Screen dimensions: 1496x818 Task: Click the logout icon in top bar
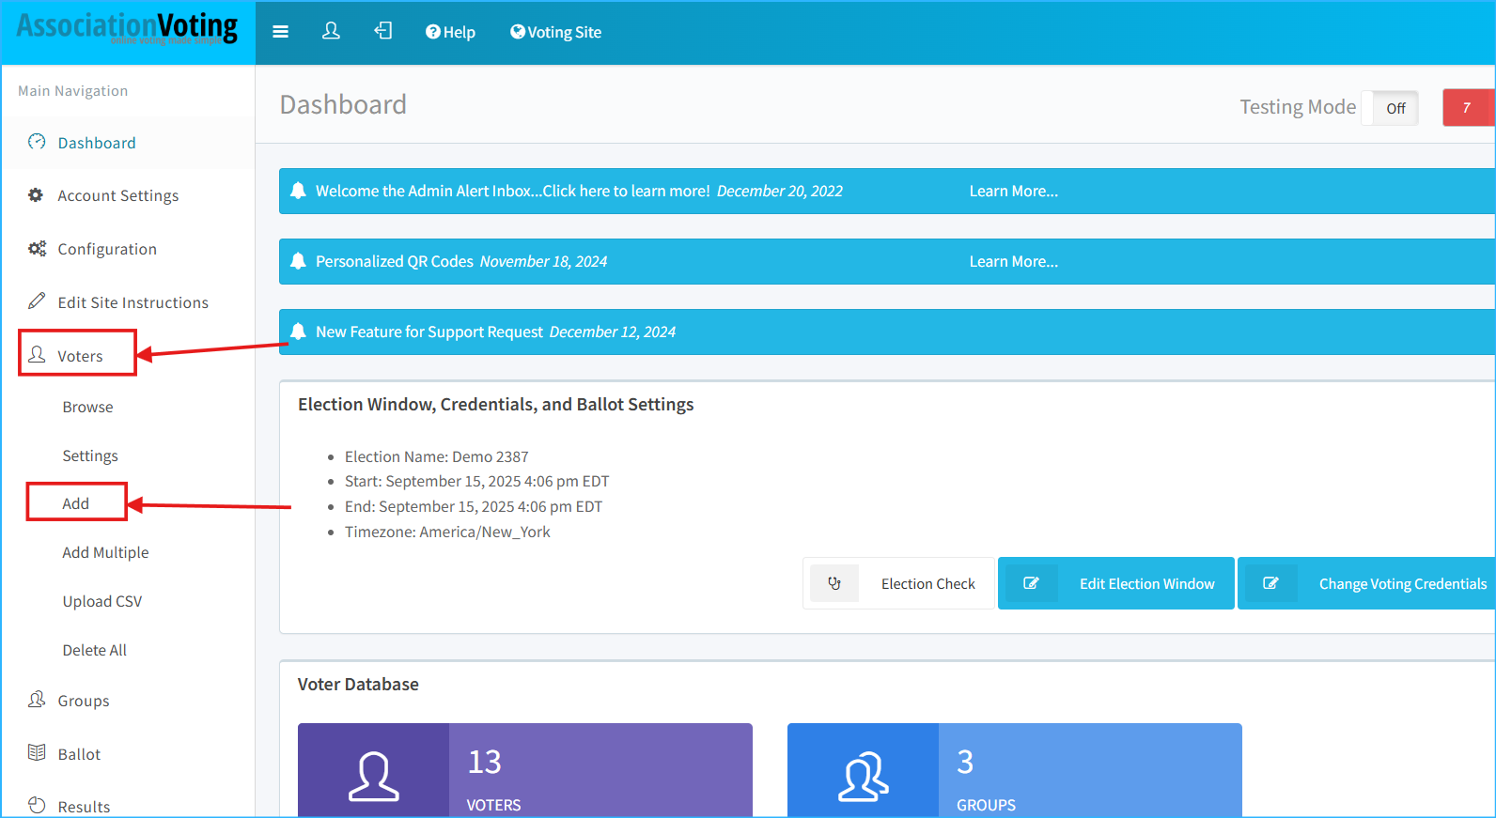[383, 32]
